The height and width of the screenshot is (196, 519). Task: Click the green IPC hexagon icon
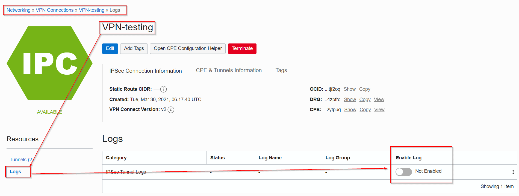click(49, 63)
